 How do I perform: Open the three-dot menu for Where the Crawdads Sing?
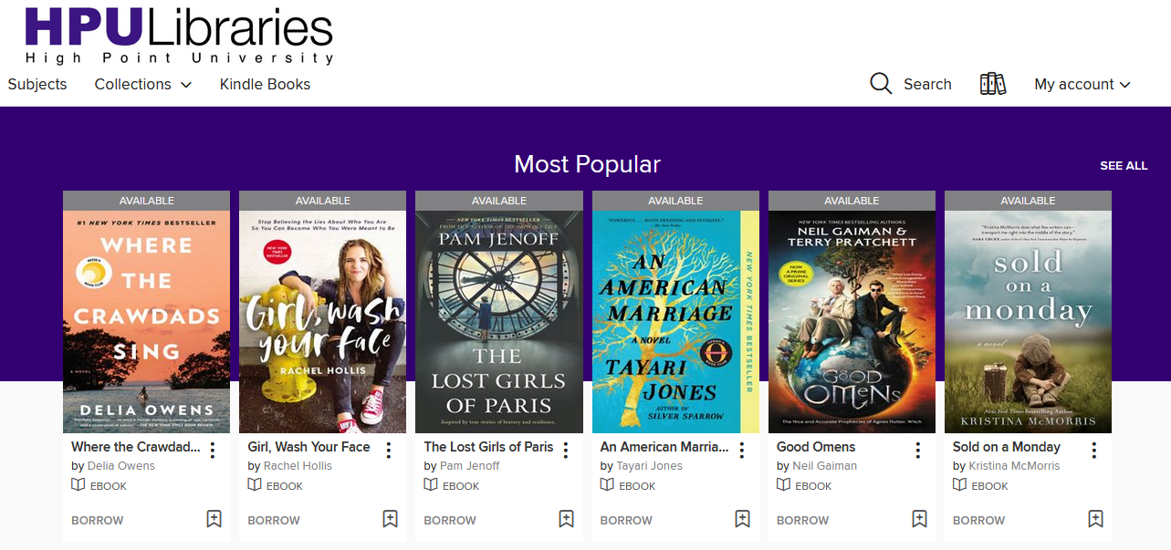pyautogui.click(x=211, y=450)
